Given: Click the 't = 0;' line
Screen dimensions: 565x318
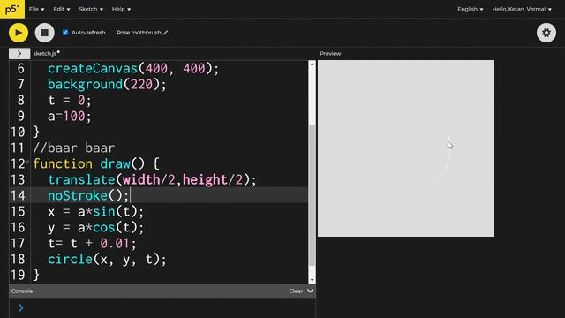Looking at the screenshot, I should (x=70, y=100).
